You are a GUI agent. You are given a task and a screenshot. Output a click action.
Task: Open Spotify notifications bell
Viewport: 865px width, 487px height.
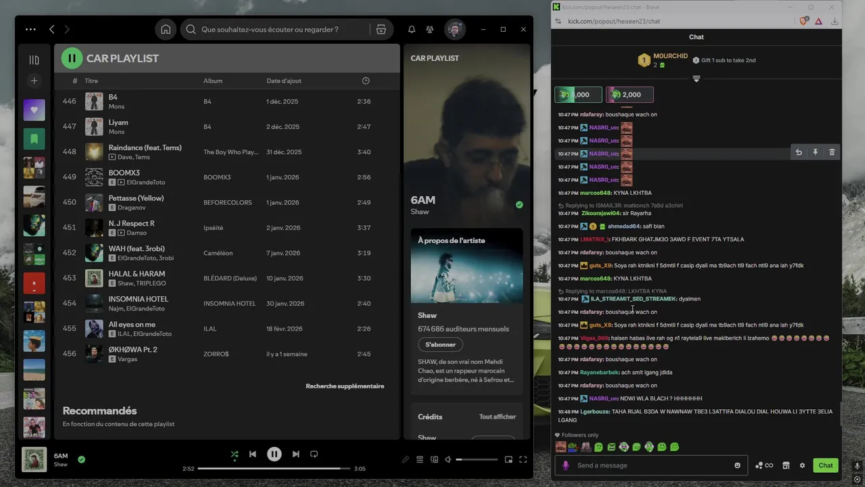(x=412, y=29)
